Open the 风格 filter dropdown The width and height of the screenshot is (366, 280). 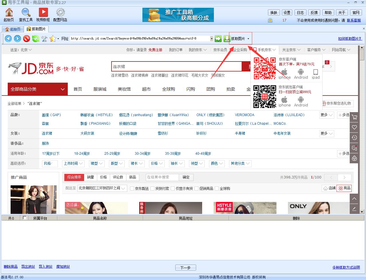(x=50, y=163)
